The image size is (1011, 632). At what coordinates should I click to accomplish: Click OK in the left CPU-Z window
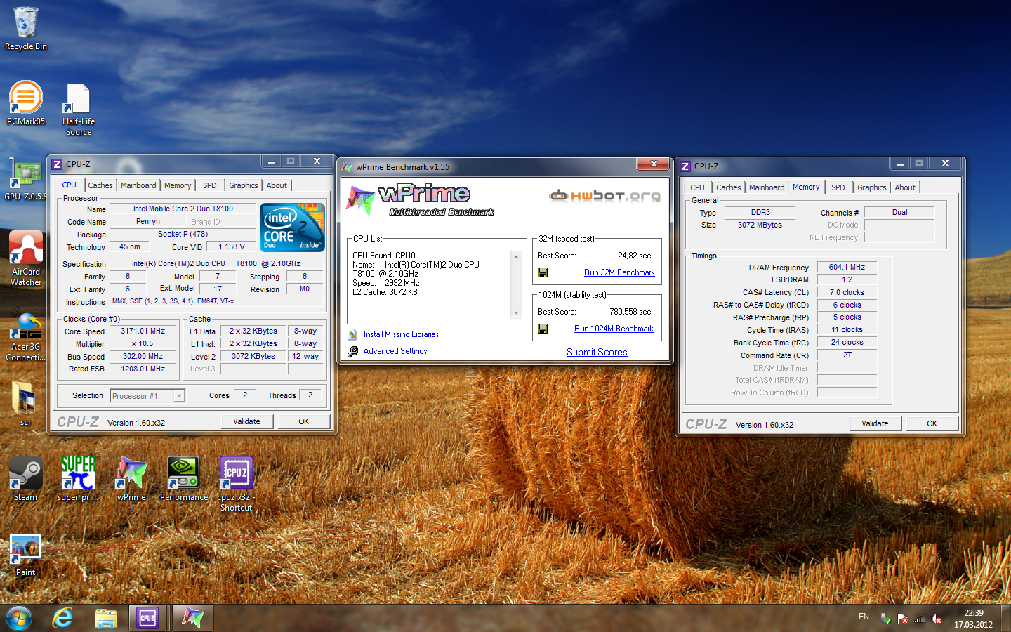point(303,421)
